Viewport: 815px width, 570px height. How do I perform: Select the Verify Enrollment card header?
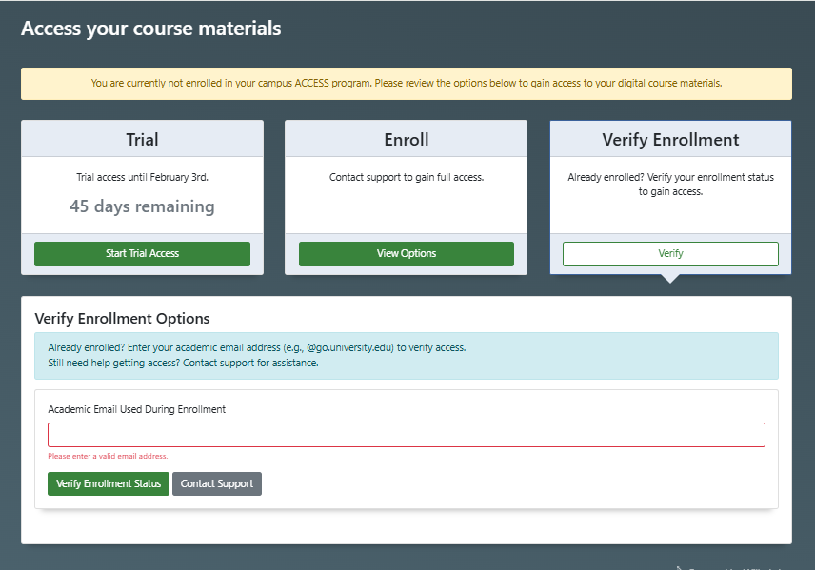click(670, 139)
